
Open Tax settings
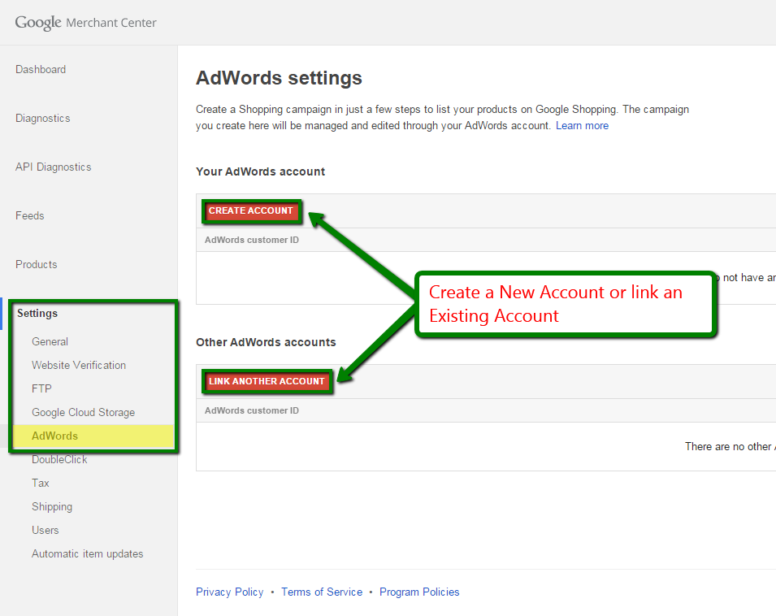[x=40, y=483]
